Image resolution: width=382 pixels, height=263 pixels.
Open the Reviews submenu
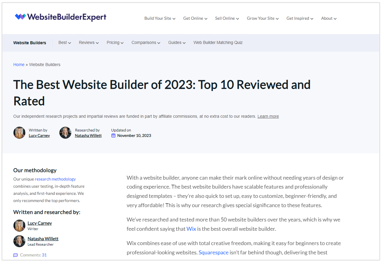89,43
